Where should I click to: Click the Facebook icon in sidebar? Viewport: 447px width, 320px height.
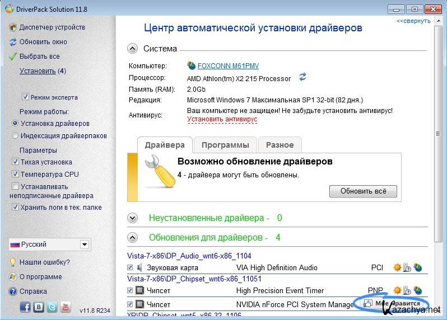tap(25, 307)
